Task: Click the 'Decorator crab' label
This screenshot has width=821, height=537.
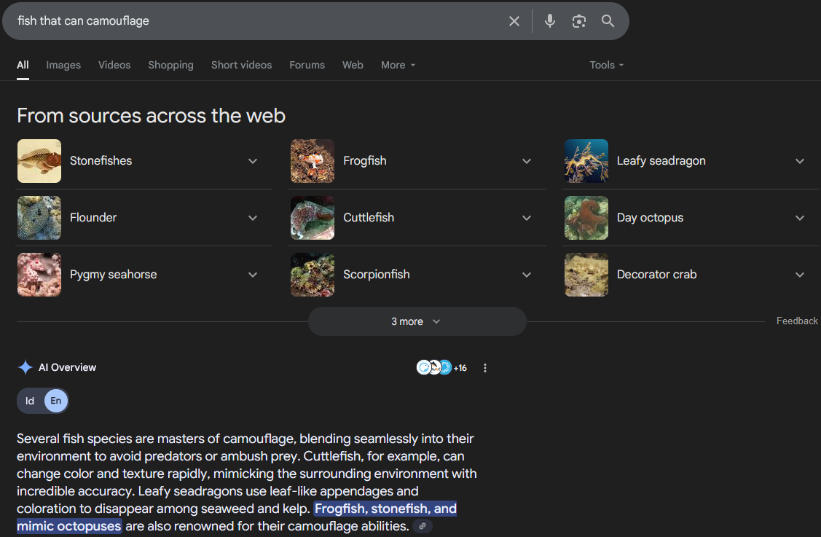Action: coord(656,275)
